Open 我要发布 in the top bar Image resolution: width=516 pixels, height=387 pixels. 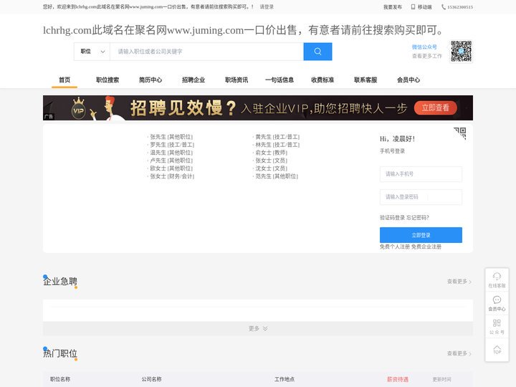392,7
